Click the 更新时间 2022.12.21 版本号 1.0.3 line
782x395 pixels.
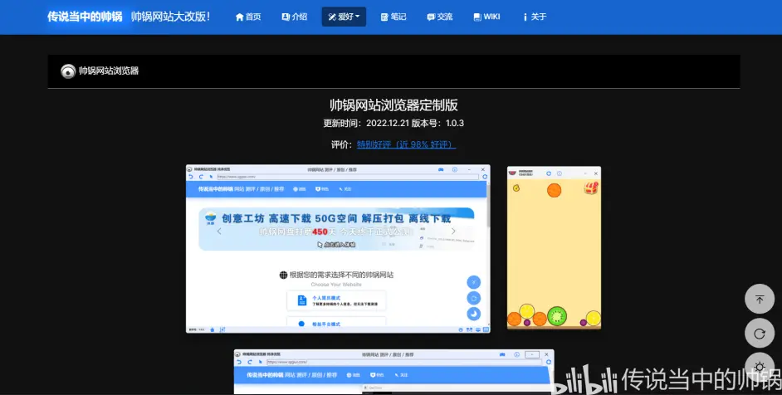pos(394,123)
